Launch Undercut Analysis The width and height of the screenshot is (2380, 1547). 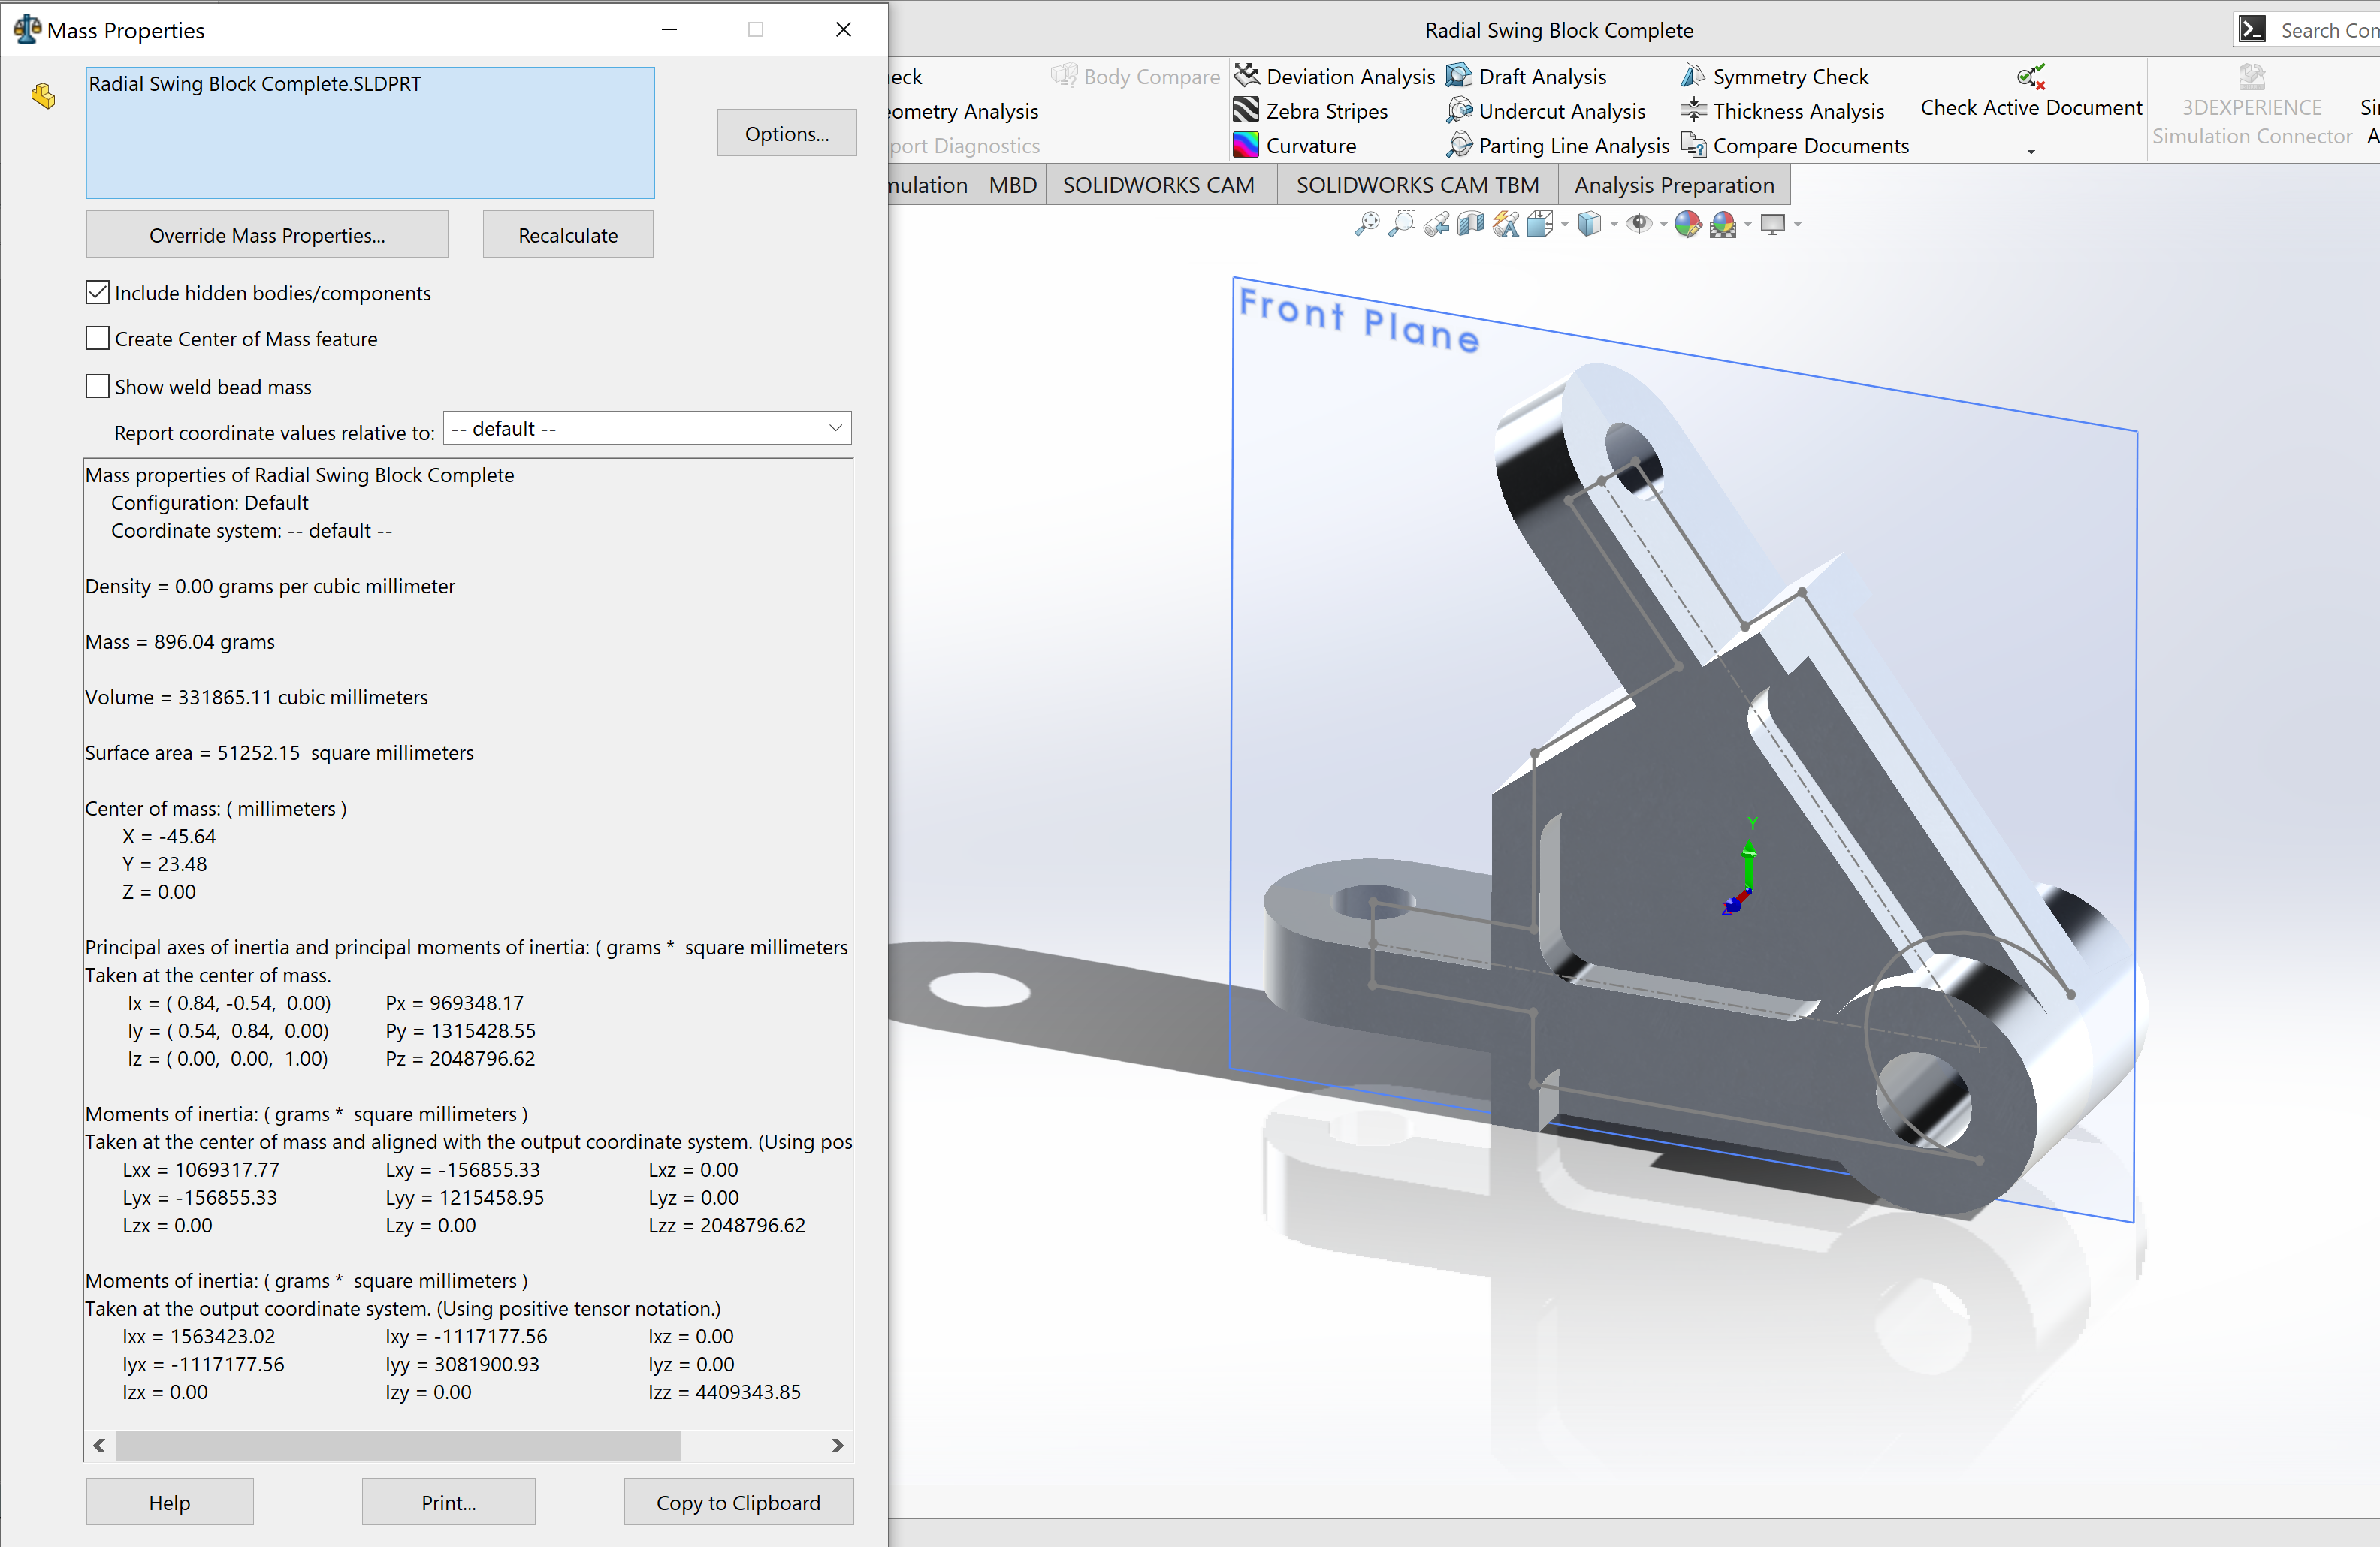(1546, 111)
